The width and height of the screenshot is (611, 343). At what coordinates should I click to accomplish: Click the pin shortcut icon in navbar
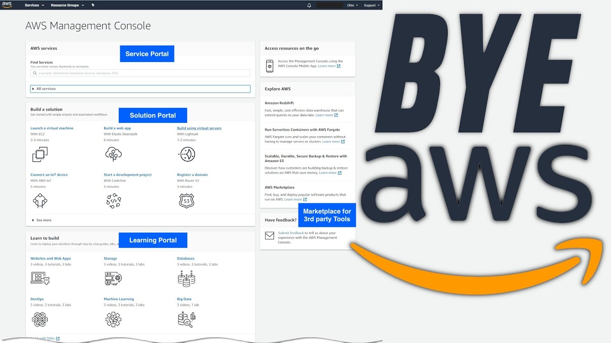pyautogui.click(x=93, y=5)
